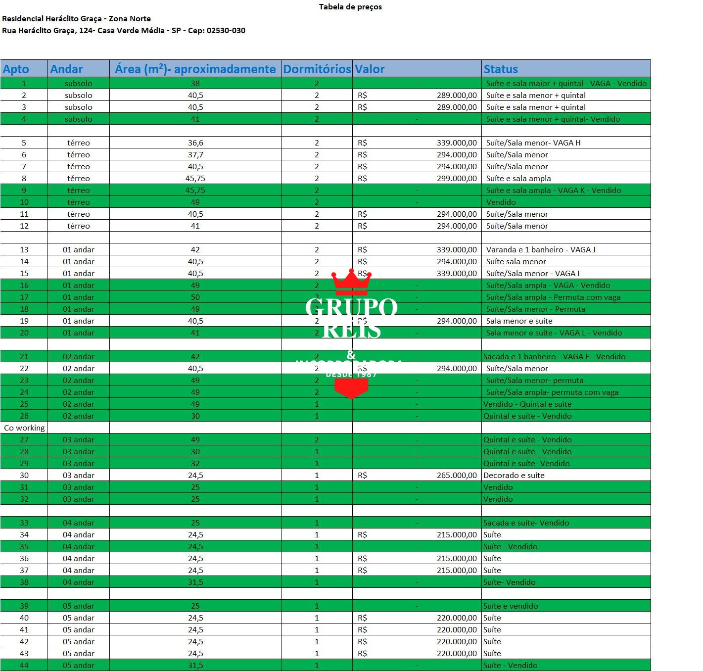Click area 50 for apartment 17
The image size is (703, 671).
click(x=195, y=297)
